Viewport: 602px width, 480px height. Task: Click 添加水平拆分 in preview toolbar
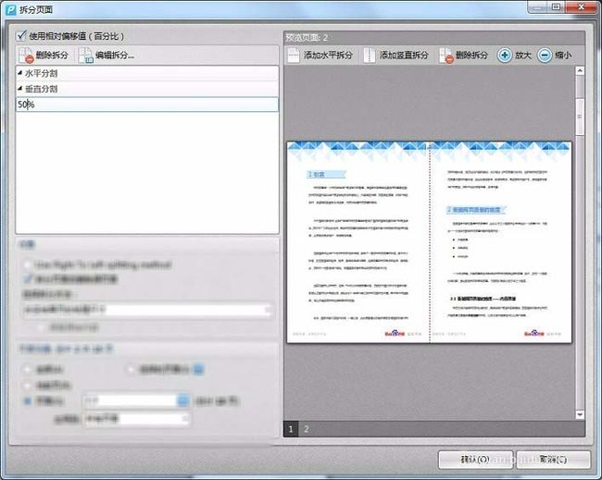(x=320, y=55)
